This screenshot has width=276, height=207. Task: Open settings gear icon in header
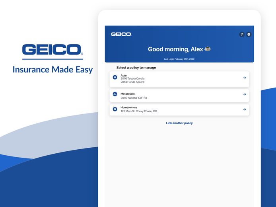click(249, 34)
